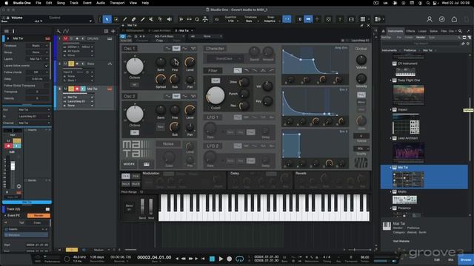Open the Mix view button
The height and width of the screenshot is (266, 474).
[x=451, y=259]
